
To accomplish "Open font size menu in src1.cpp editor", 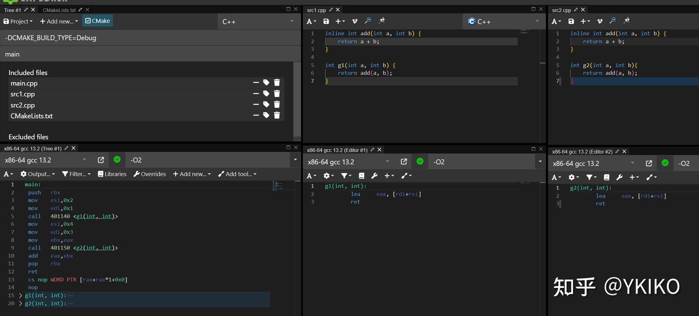I will [312, 21].
